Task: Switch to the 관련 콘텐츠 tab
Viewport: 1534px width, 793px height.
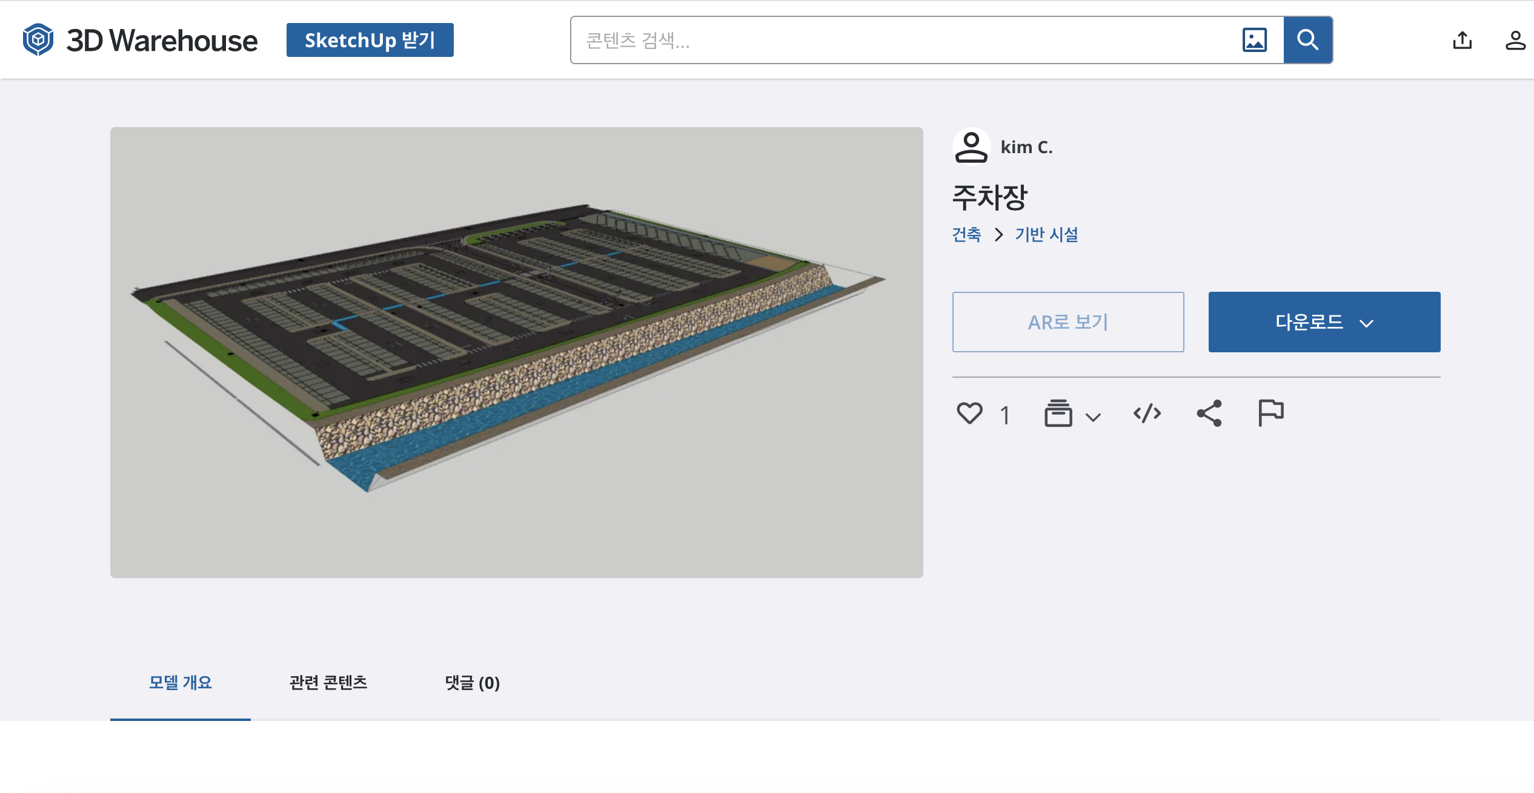Action: 328,683
